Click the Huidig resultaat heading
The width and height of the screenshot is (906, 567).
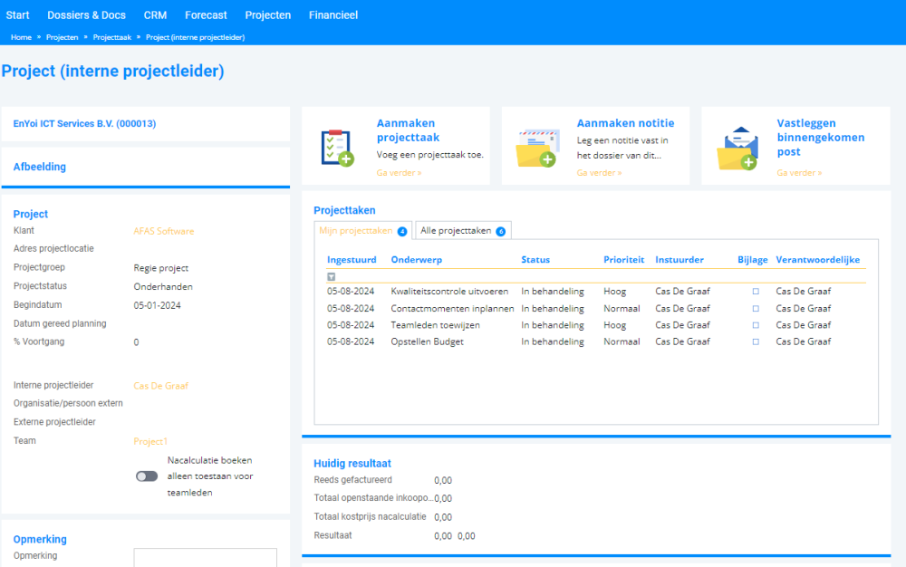tap(352, 463)
